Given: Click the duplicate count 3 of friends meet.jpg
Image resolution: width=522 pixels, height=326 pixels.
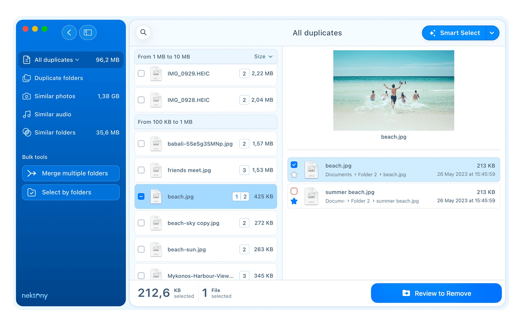Looking at the screenshot, I should tap(244, 170).
